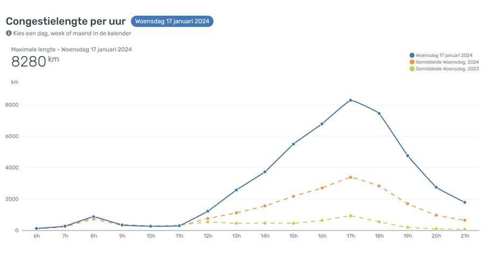Click the info icon beside 'Kies een dag'
Image resolution: width=485 pixels, height=273 pixels.
coord(9,33)
